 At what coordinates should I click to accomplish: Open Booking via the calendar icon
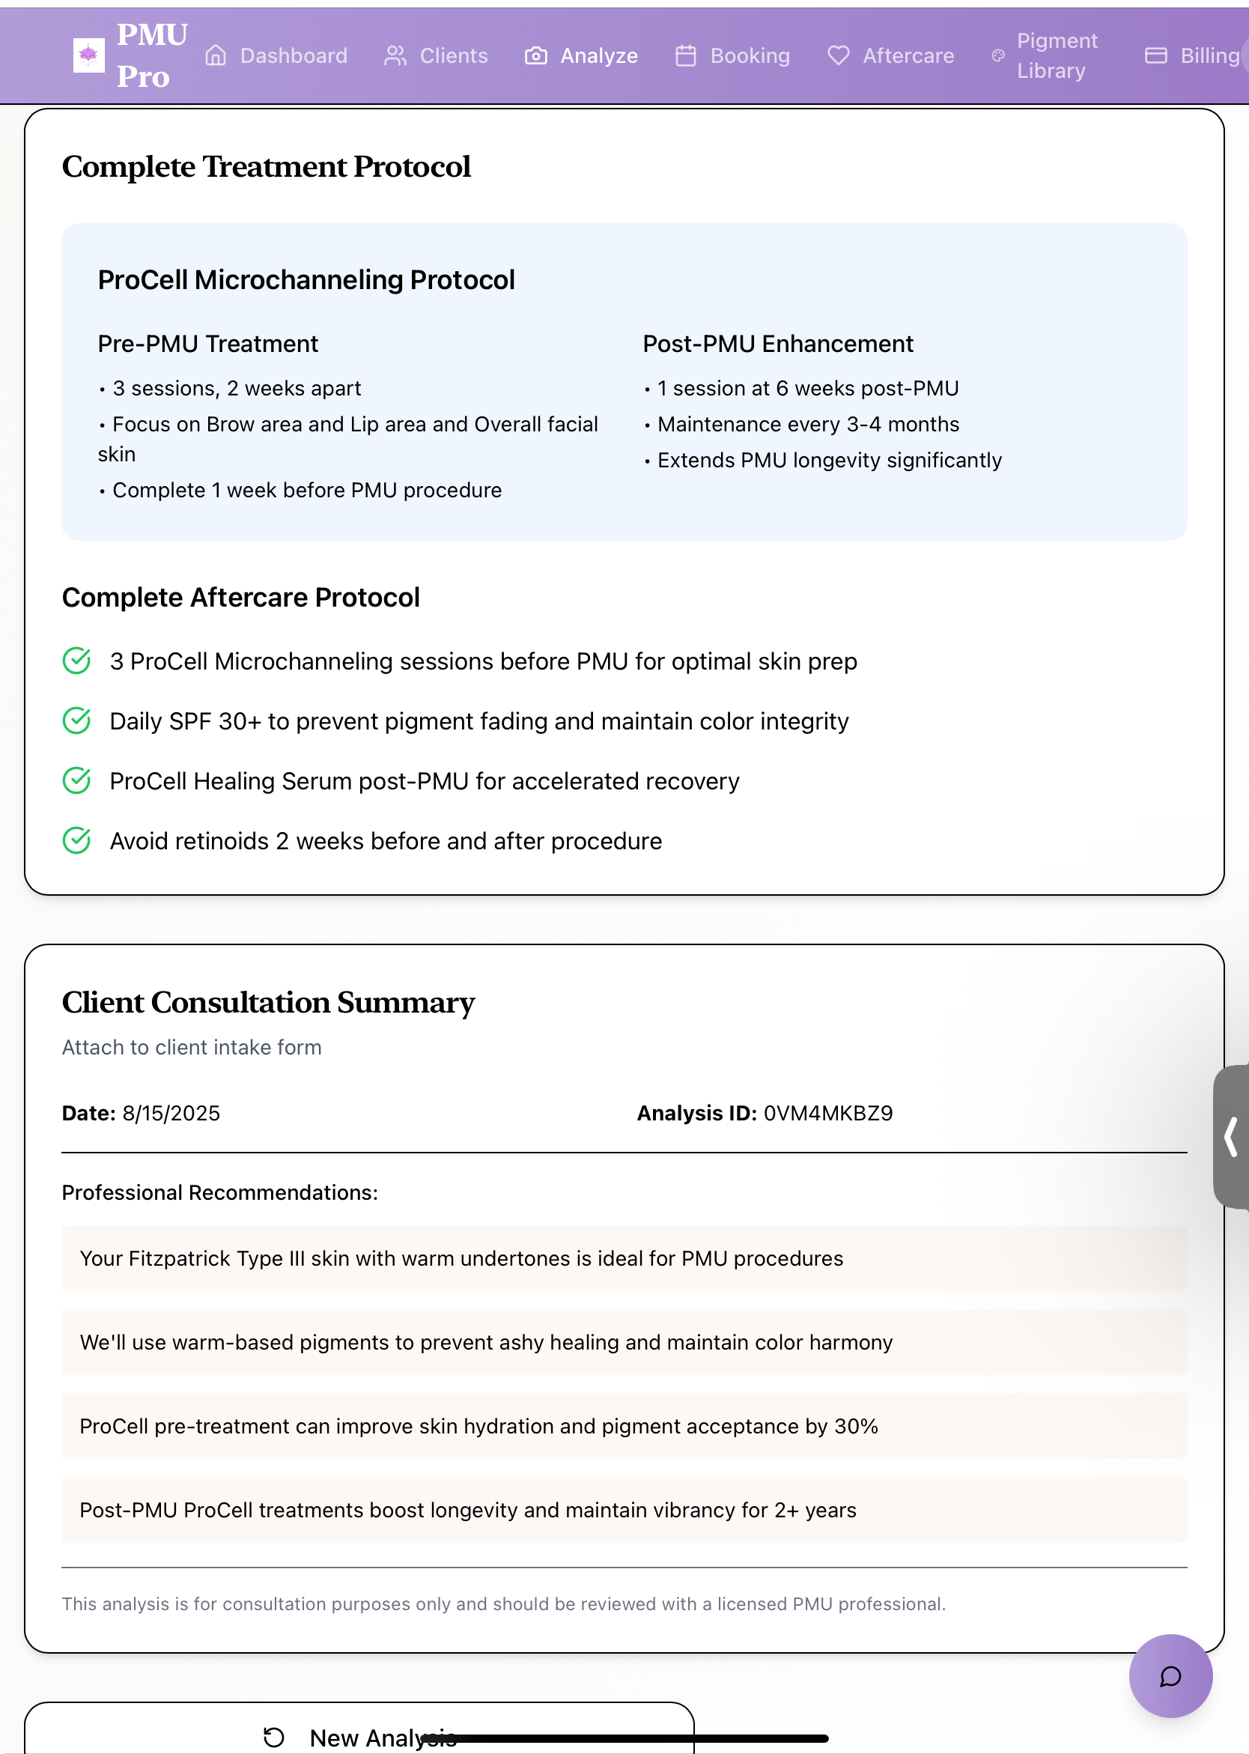(x=685, y=55)
